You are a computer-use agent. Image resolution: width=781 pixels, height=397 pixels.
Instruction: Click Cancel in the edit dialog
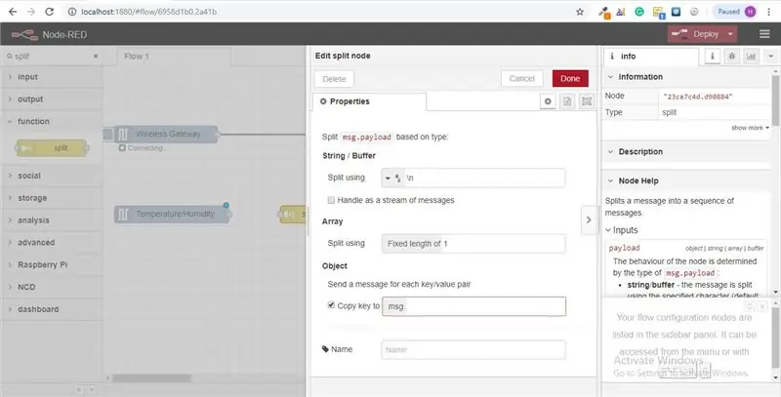pyautogui.click(x=522, y=79)
